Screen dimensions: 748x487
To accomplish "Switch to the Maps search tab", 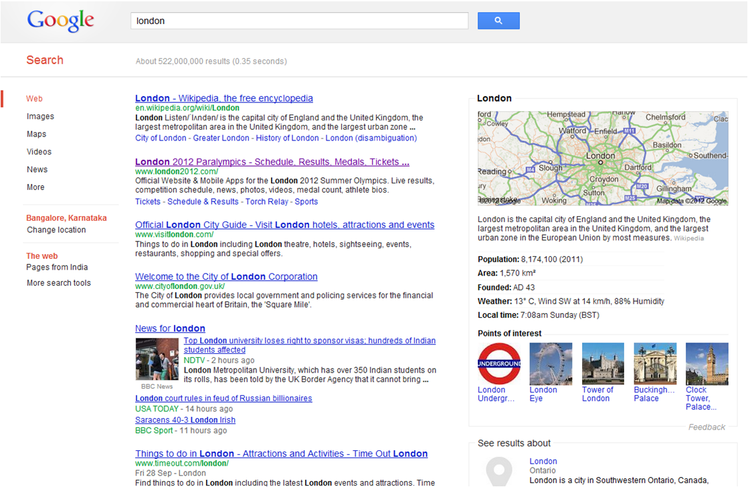I will (x=36, y=134).
